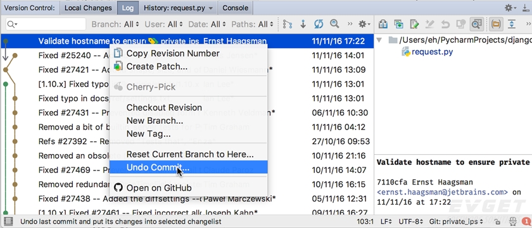
Task: Open log toolbar gear settings menu
Action: click(364, 25)
